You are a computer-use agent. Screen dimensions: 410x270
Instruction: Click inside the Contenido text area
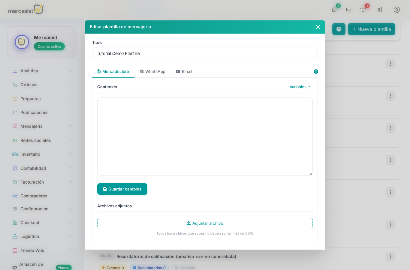pos(205,136)
